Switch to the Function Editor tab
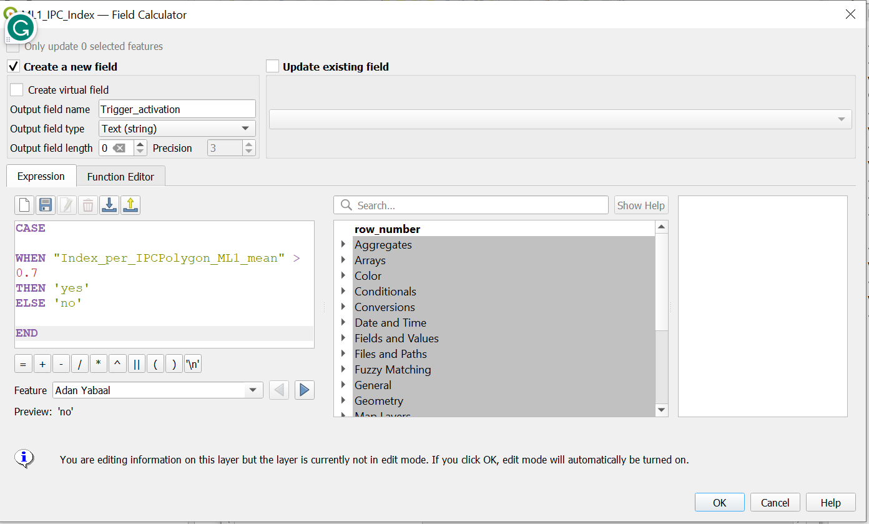Image resolution: width=869 pixels, height=524 pixels. [120, 177]
